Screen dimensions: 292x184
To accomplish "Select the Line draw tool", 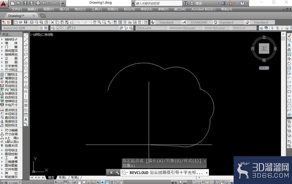I will (x=26, y=35).
